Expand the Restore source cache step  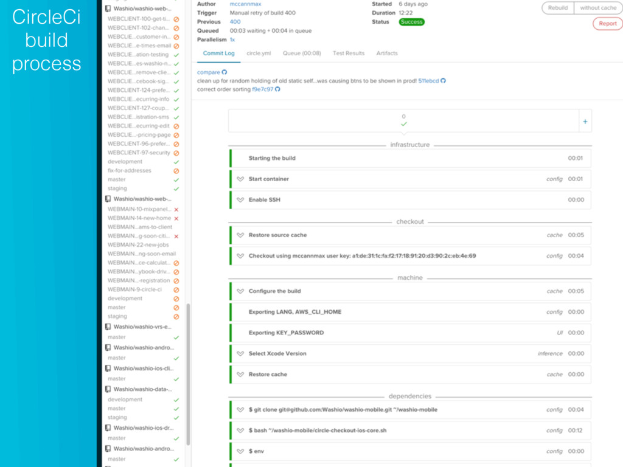240,235
